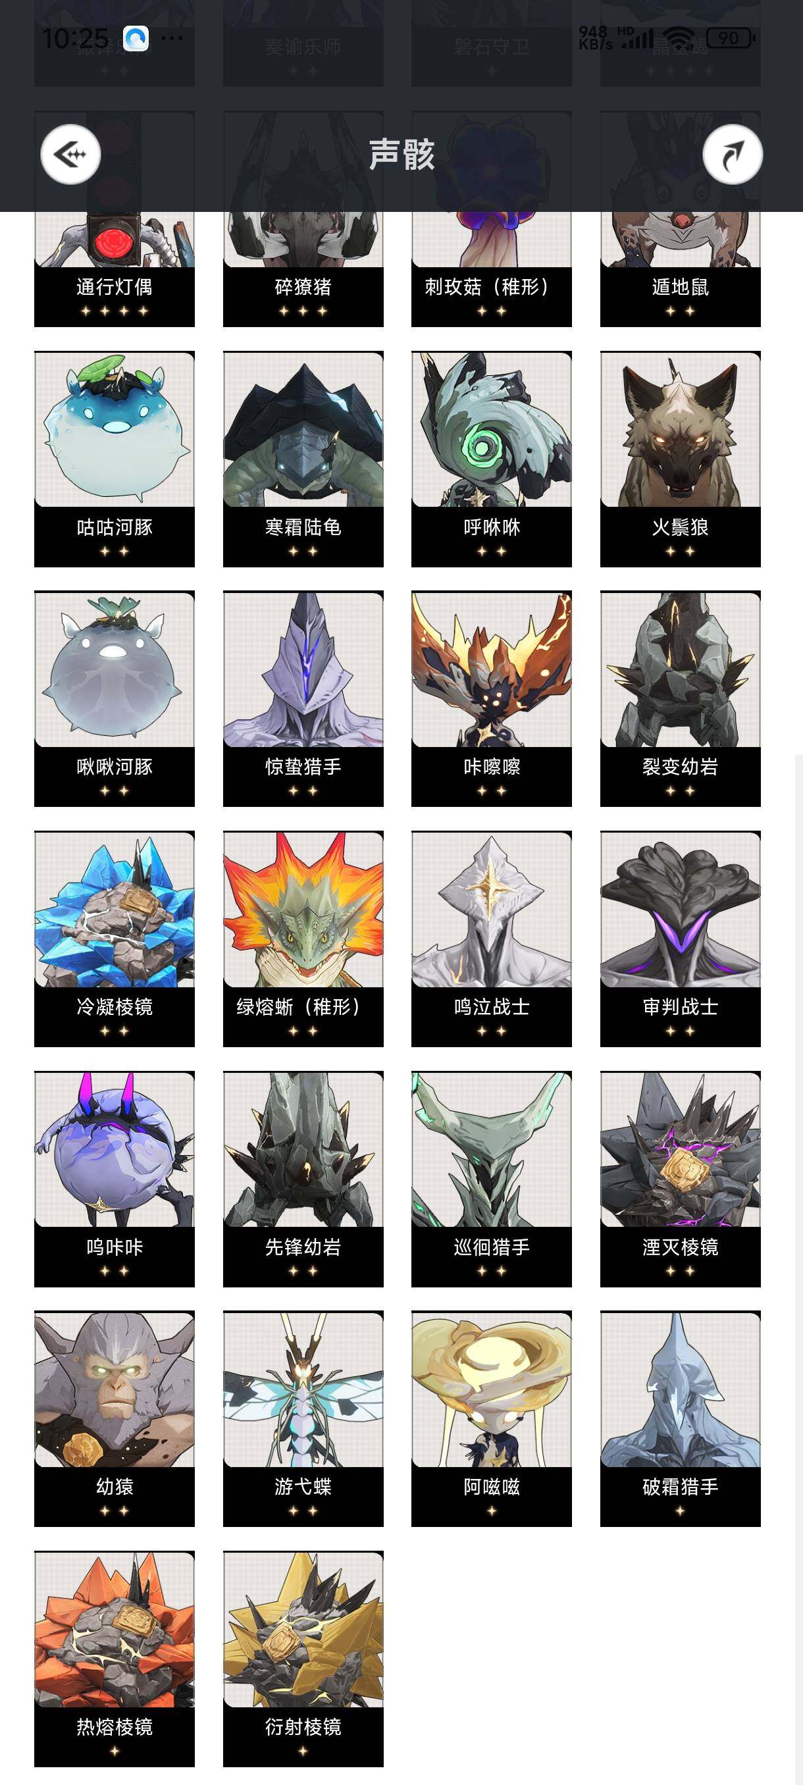Open the 审判战士 echo card
The image size is (803, 1785).
point(681,939)
